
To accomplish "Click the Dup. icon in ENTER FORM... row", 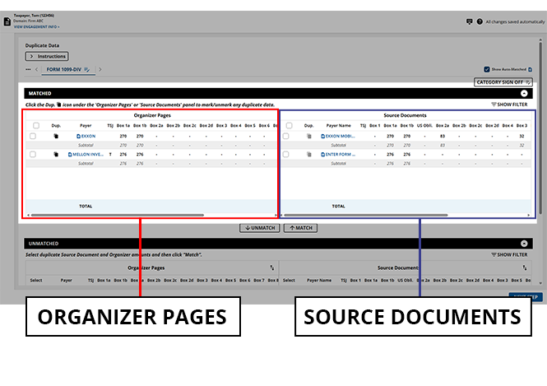I will coord(308,154).
